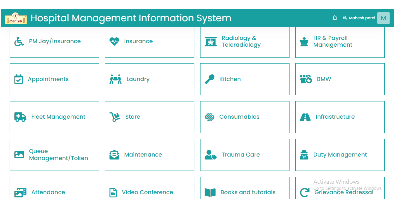Go to the Maintenance module
The width and height of the screenshot is (394, 221).
coord(149,155)
